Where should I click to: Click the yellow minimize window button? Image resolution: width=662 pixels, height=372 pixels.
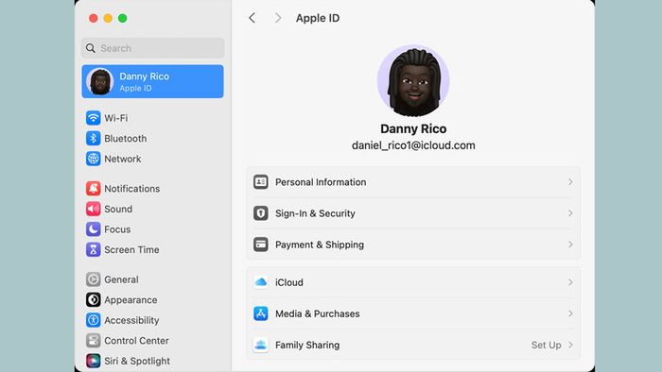(x=108, y=18)
